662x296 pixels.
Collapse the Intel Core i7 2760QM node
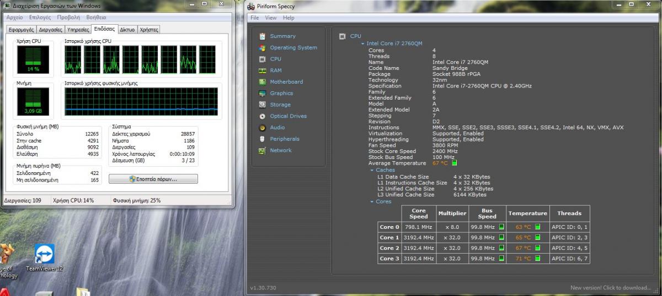point(363,43)
